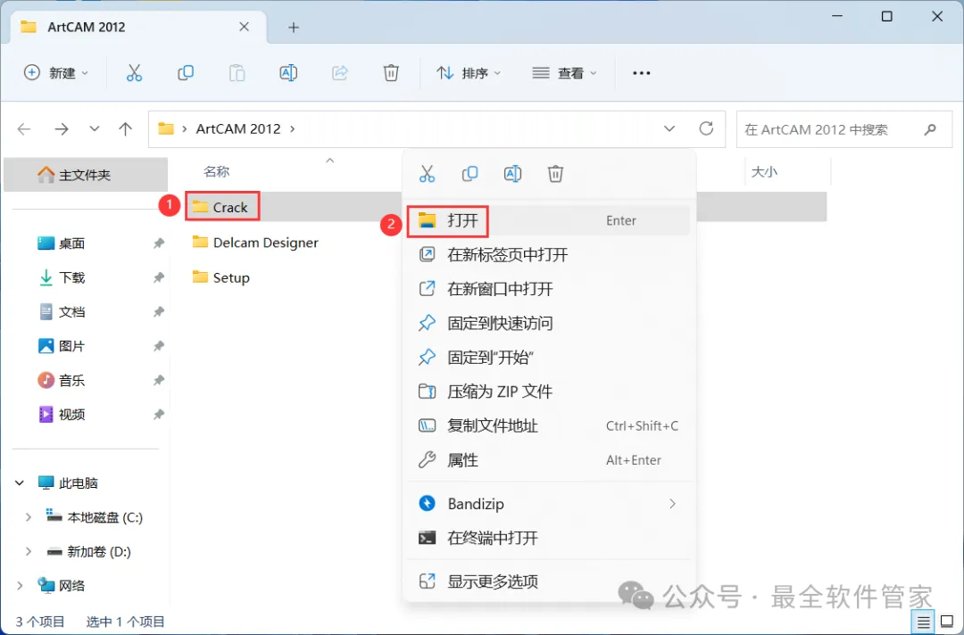Viewport: 964px width, 635px height.
Task: Unpin 下载 via its pin icon
Action: tap(159, 277)
